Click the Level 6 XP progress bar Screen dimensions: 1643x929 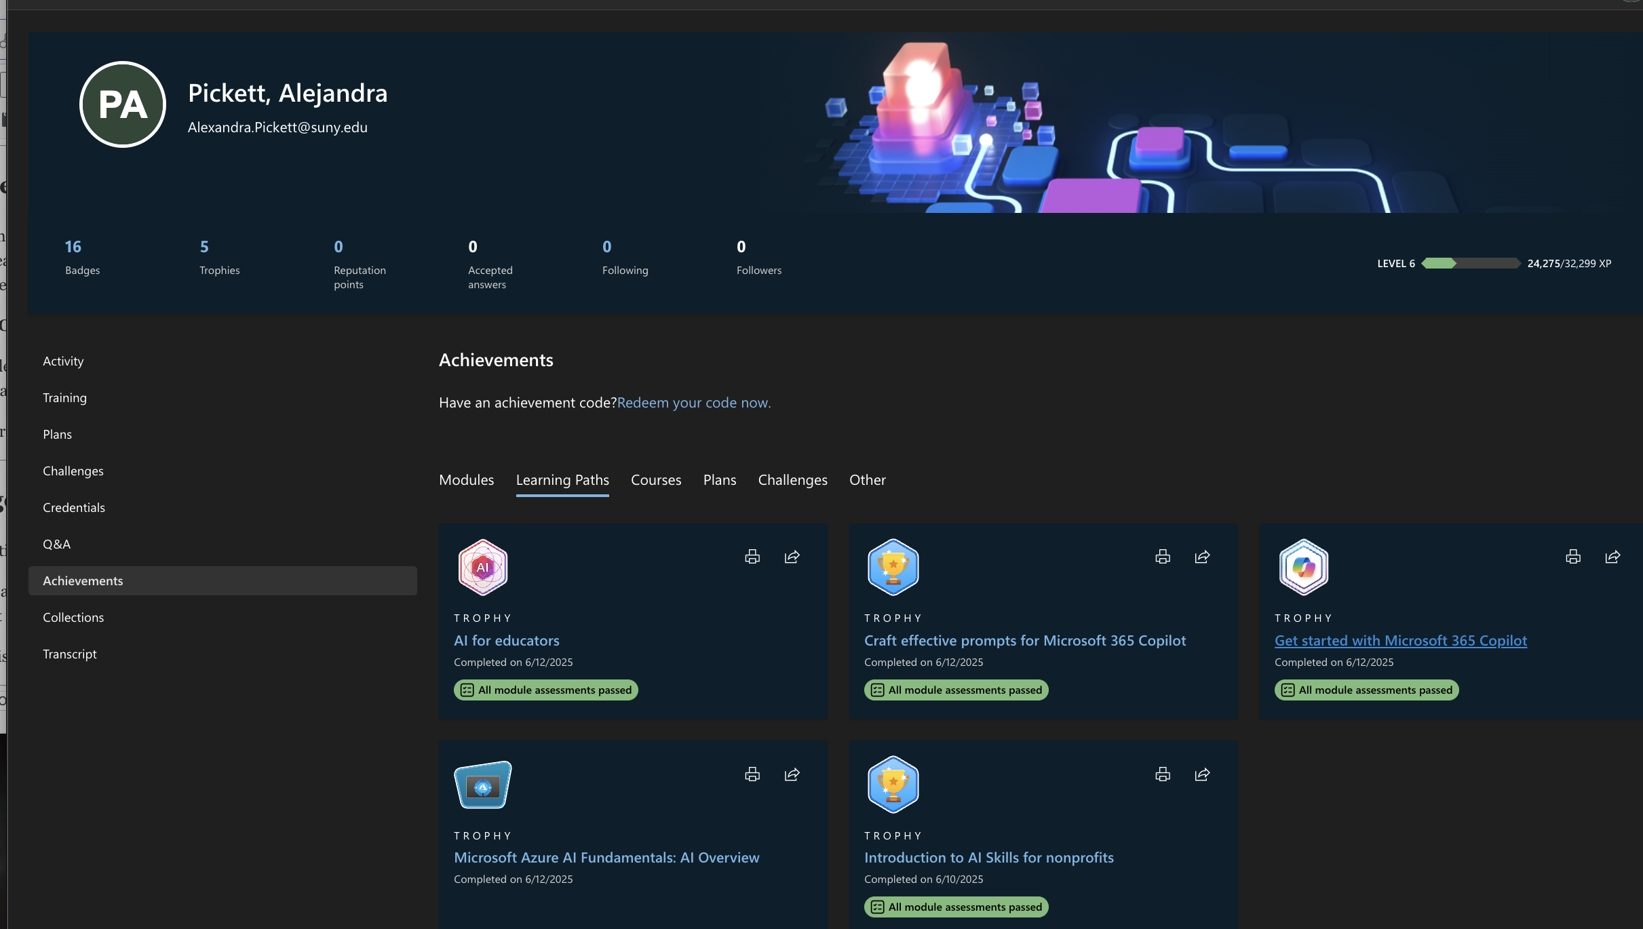coord(1471,263)
